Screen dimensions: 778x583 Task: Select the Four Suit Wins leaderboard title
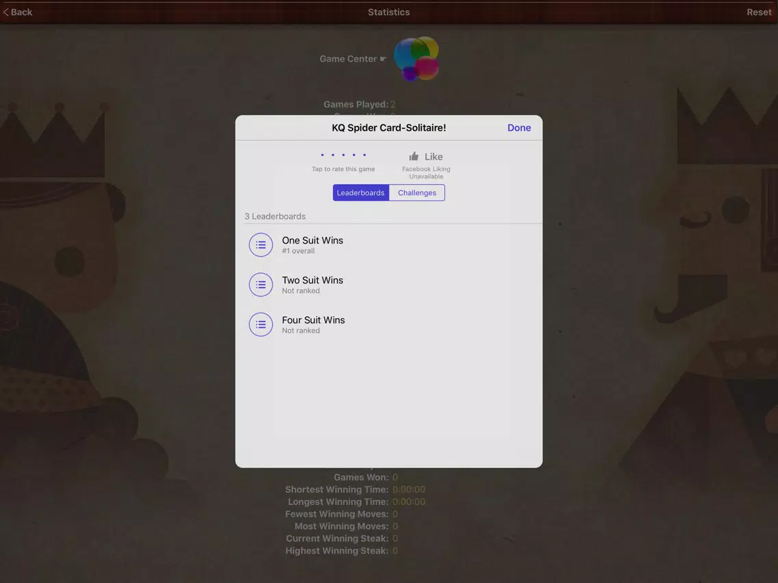(314, 320)
